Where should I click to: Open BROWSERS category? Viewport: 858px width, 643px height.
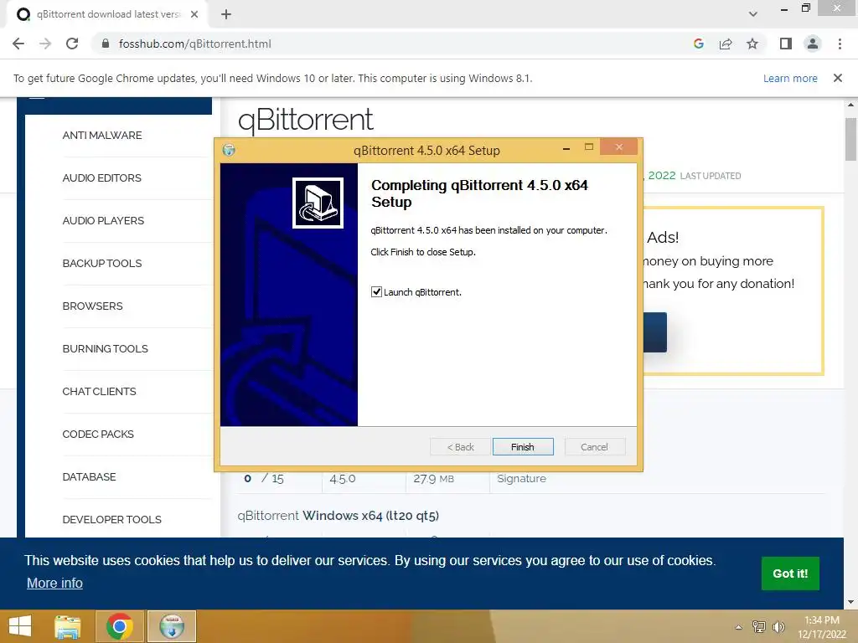92,306
